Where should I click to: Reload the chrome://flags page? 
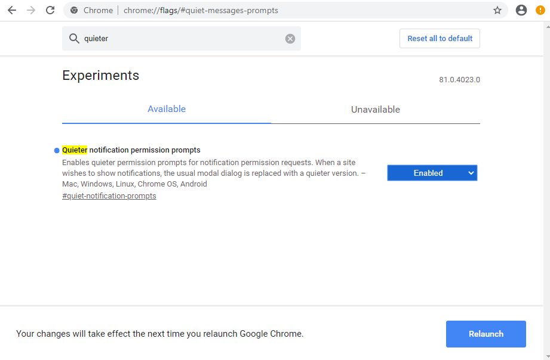50,10
